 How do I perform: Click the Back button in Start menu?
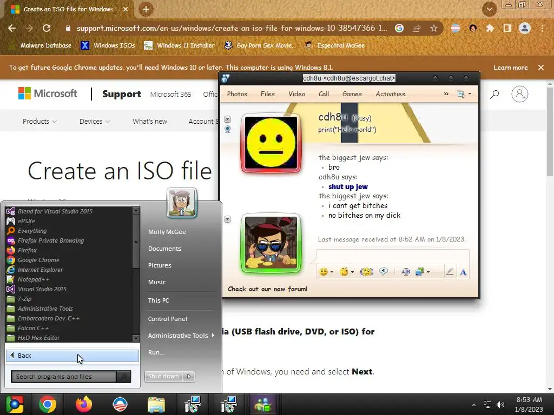[72, 356]
